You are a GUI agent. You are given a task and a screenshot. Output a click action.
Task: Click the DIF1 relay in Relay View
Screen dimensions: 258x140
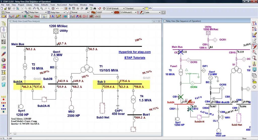click(x=204, y=71)
